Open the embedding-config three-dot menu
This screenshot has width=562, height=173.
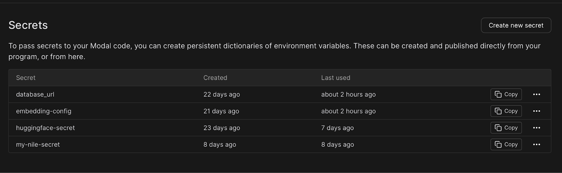tap(536, 111)
